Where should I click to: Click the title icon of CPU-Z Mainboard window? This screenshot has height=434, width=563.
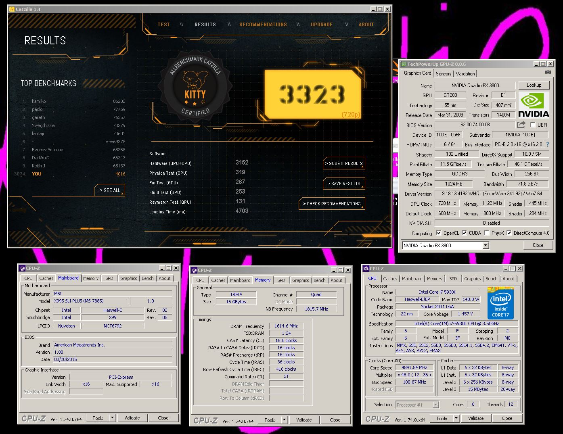coord(22,268)
